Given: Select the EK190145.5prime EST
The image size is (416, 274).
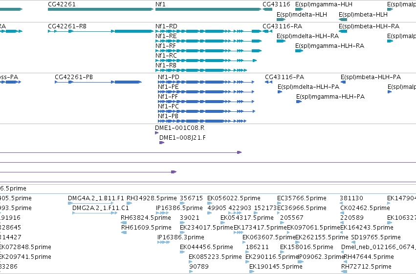Looking at the screenshot, I should (x=252, y=272).
